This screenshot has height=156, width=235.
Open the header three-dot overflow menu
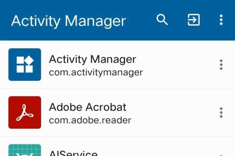click(221, 19)
